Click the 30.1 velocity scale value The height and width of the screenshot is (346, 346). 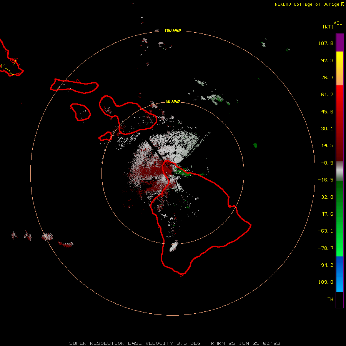tap(327, 129)
